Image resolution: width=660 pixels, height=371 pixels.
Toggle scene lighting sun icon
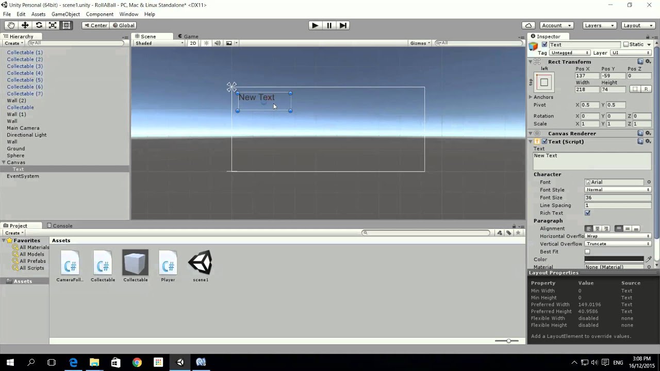pyautogui.click(x=206, y=43)
